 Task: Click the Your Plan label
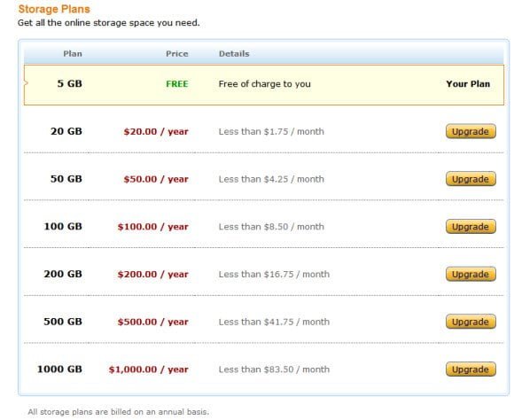point(468,83)
